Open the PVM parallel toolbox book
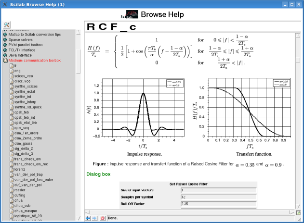Screen dimensions: 304x223 click(26, 45)
